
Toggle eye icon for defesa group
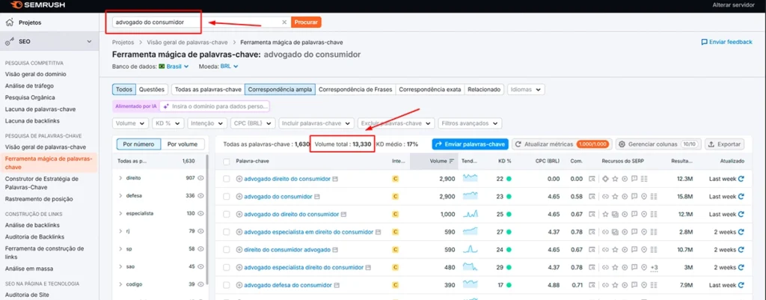(x=200, y=195)
